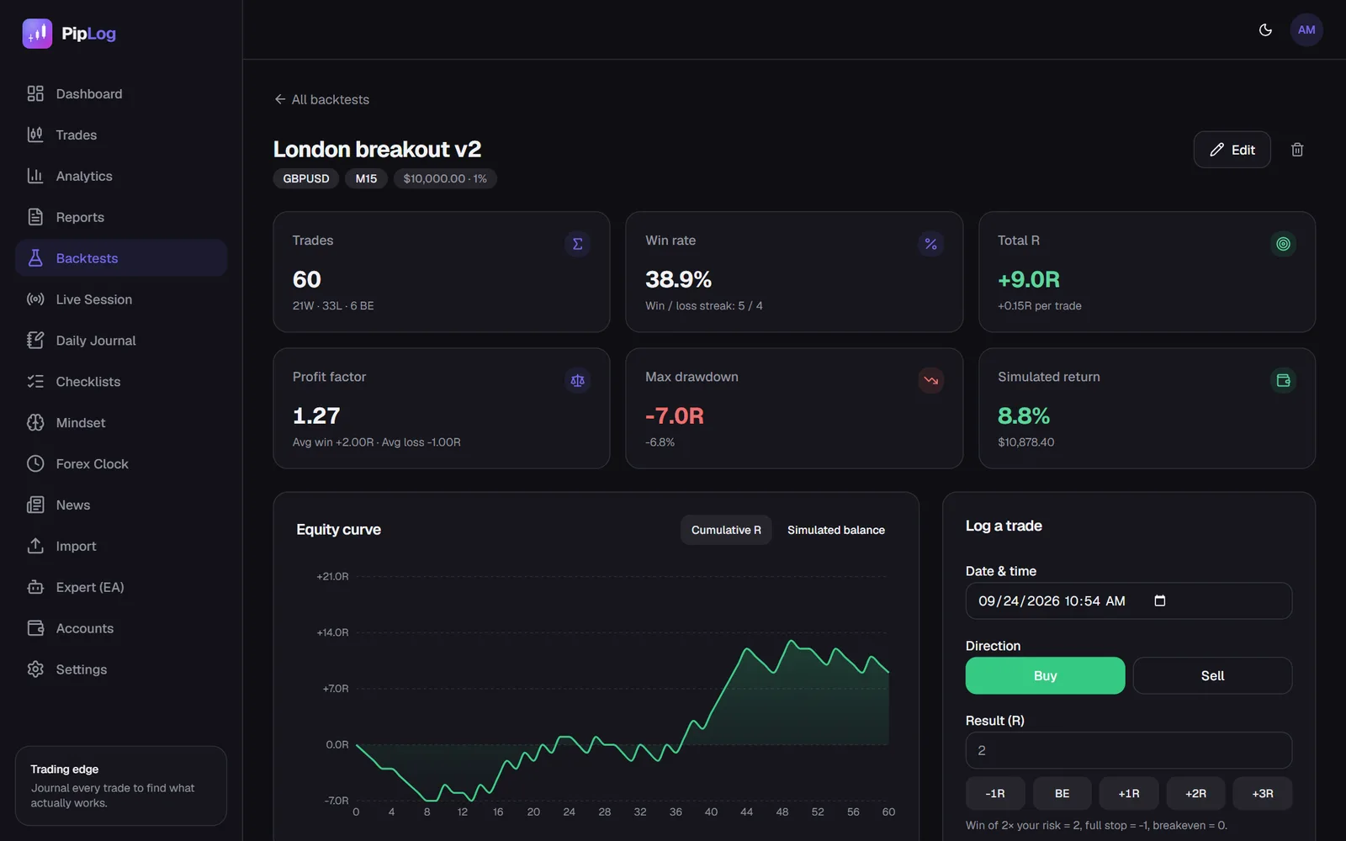Image resolution: width=1346 pixels, height=841 pixels.
Task: Toggle dark mode moon icon
Action: 1265,30
